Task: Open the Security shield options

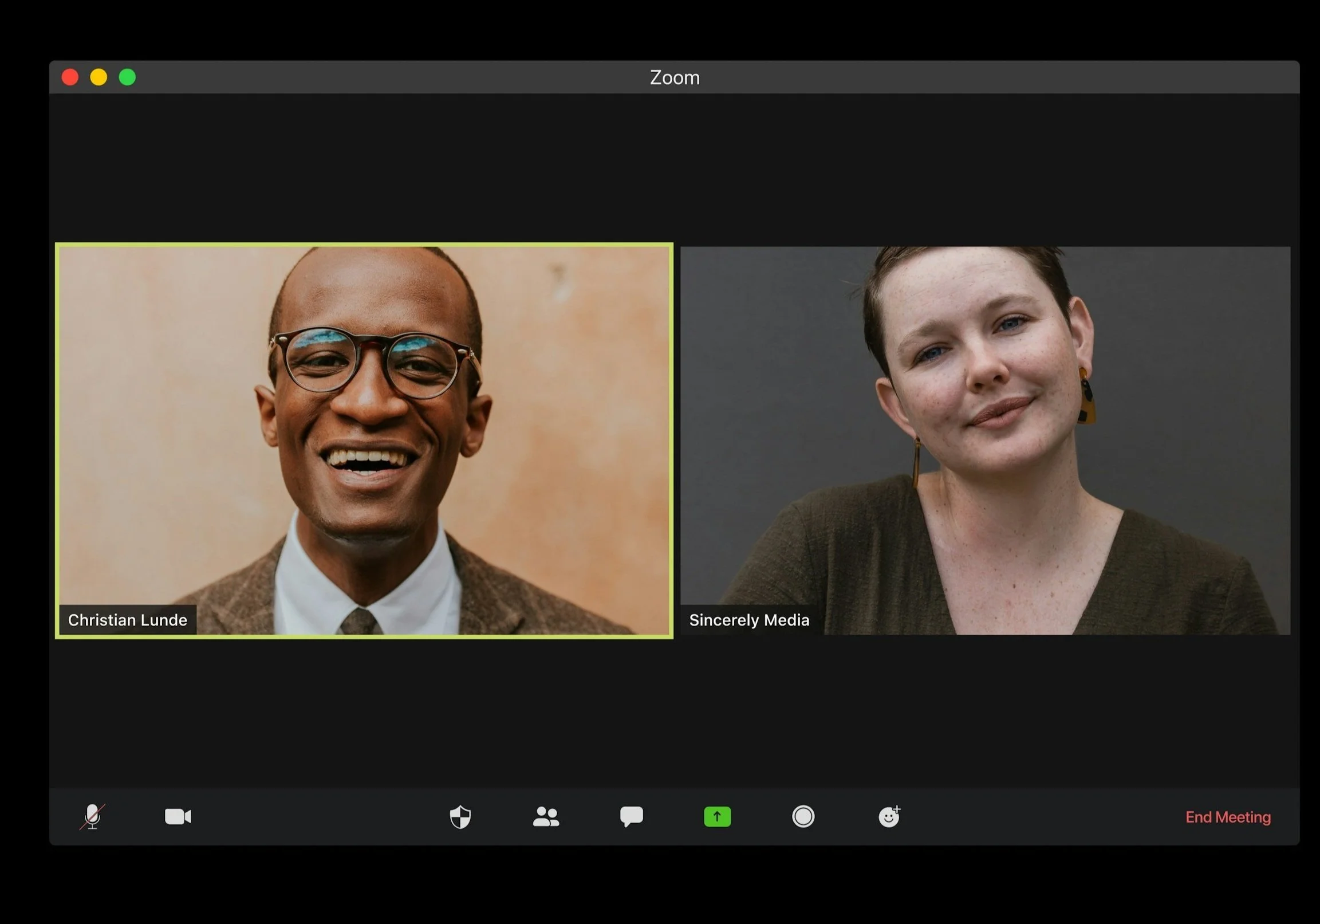Action: point(460,816)
